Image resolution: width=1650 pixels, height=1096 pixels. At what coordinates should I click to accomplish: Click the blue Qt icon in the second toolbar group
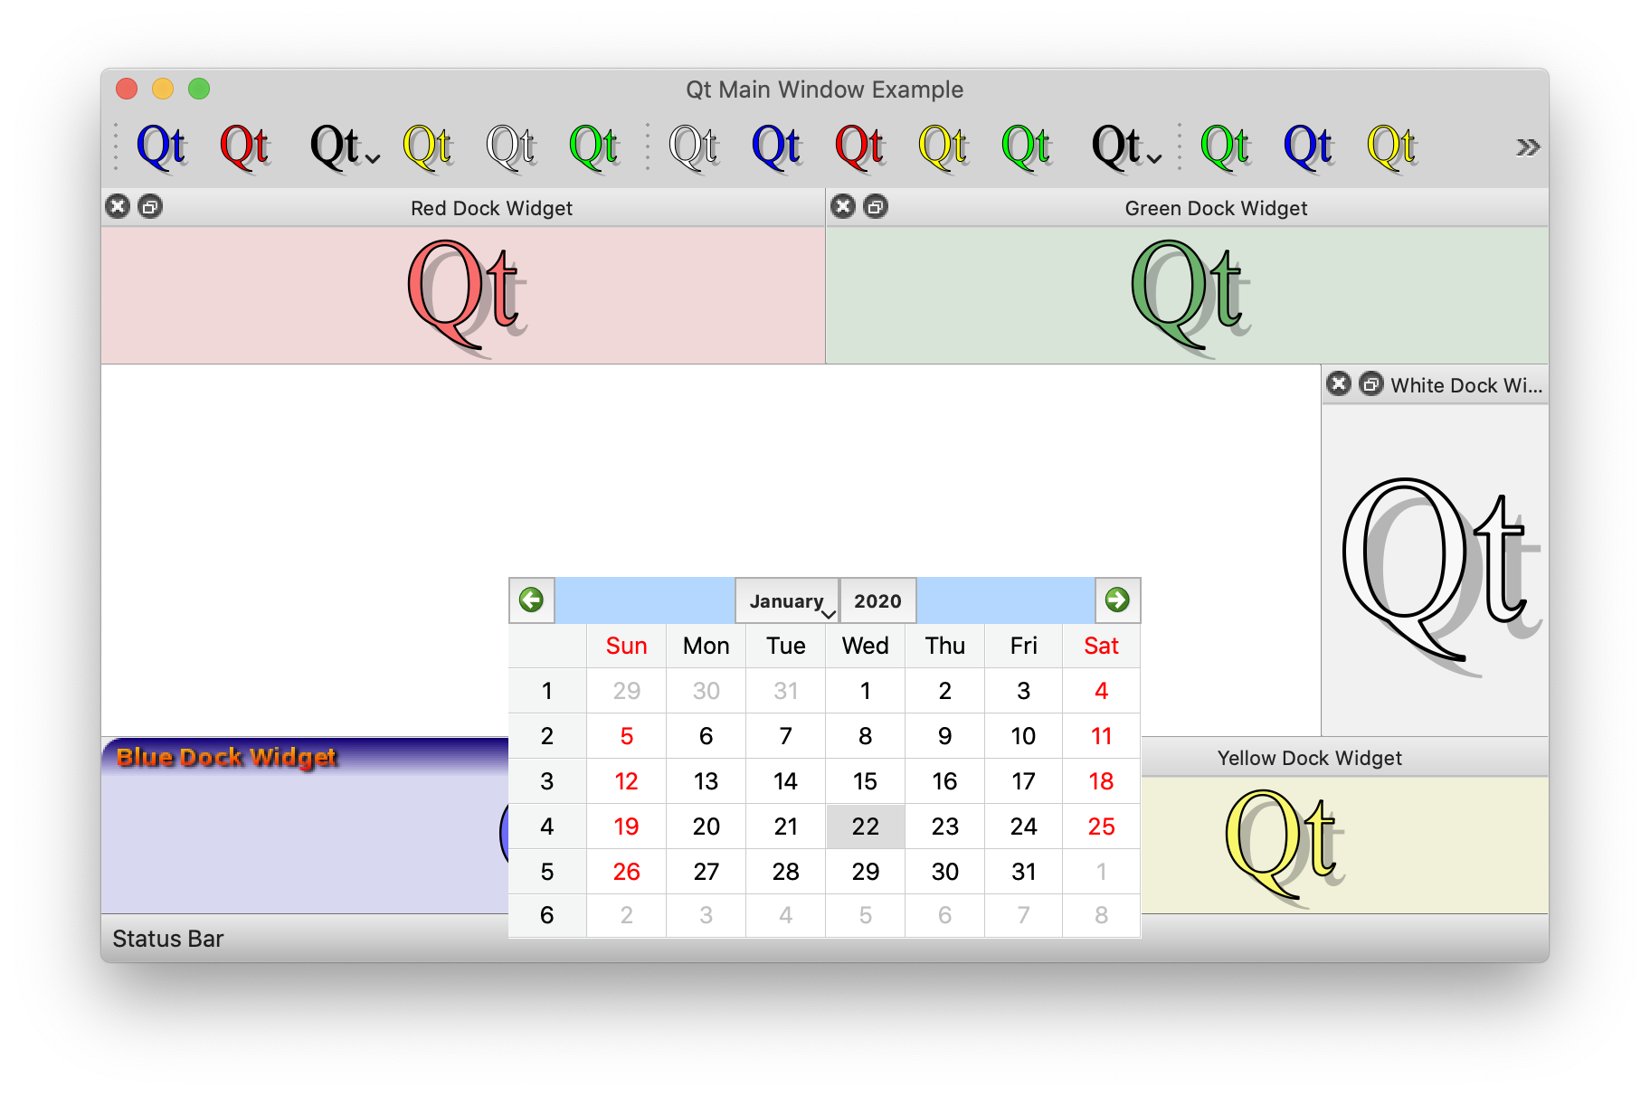tap(775, 146)
